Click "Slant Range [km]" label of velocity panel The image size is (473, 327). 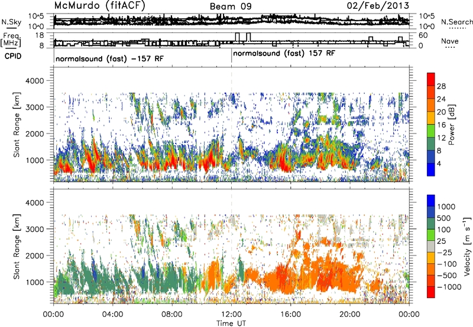click(17, 246)
